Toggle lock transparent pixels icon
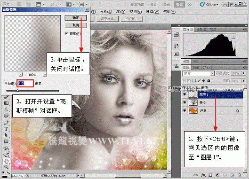 tap(194, 80)
